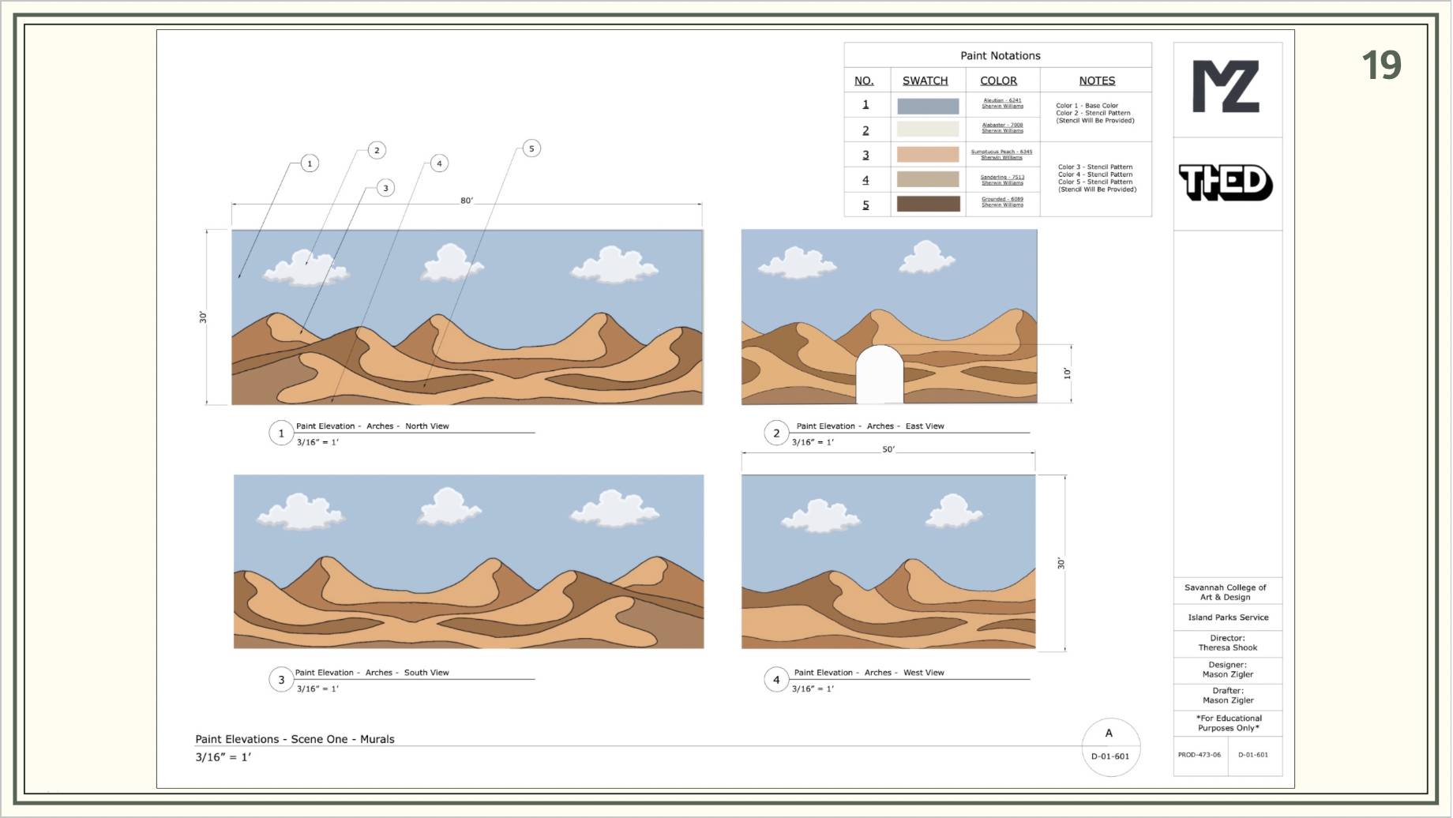1453x818 pixels.
Task: Click the 'Paint Elevation - Arches - South View' label
Action: click(x=372, y=673)
